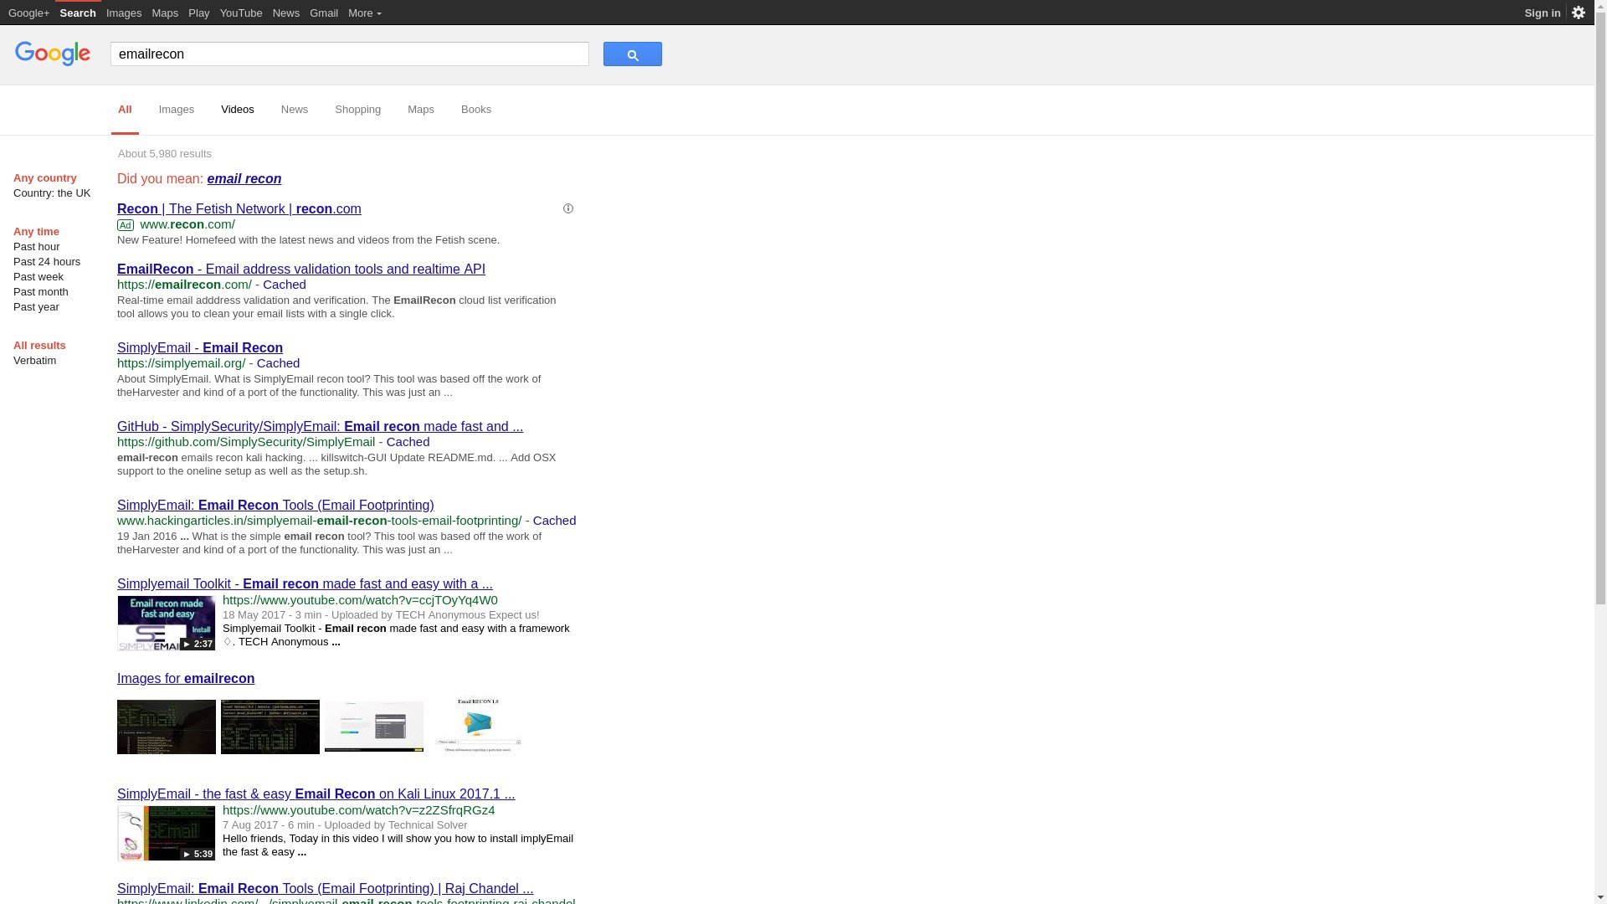Expand the More menu in top bar
The image size is (1607, 904).
365,13
